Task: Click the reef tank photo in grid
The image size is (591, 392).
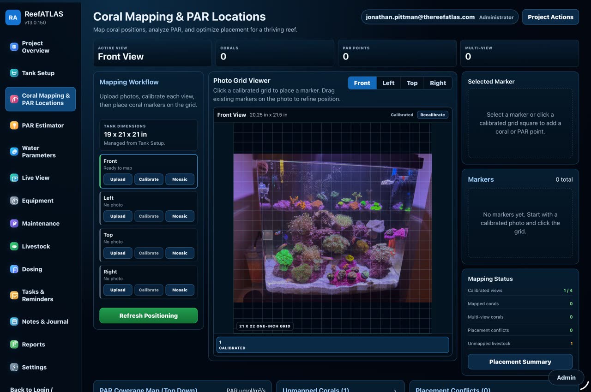Action: click(332, 228)
